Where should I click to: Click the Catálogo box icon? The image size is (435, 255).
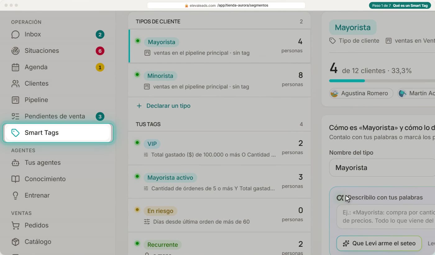[15, 242]
